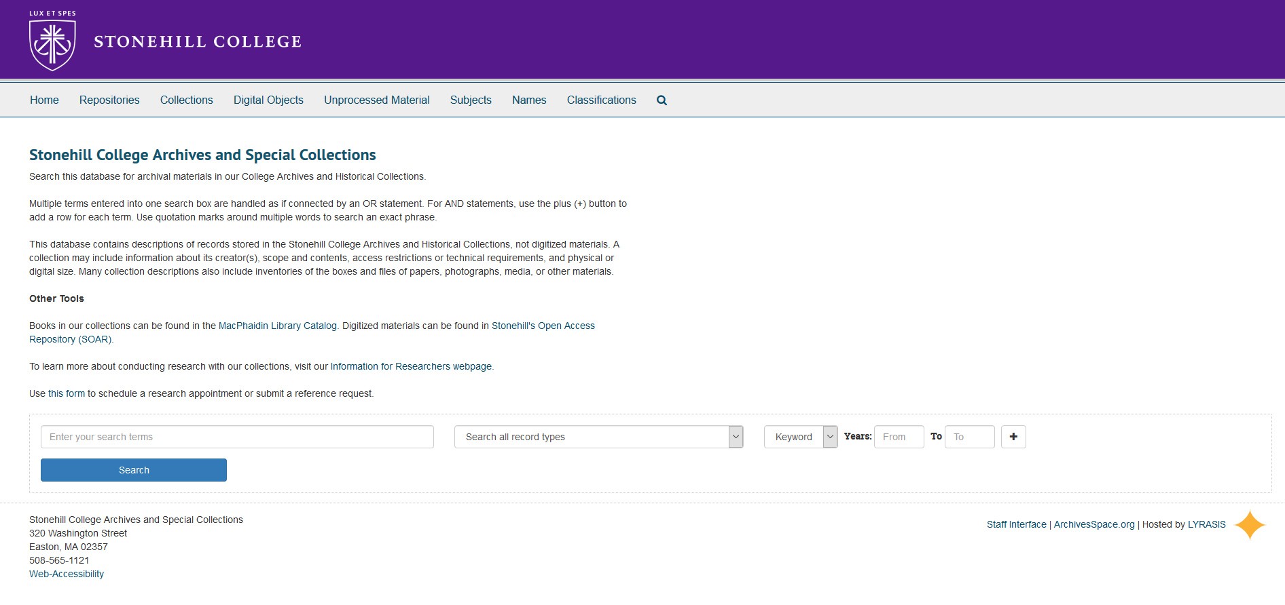Open the Web-Accessibility footer link
This screenshot has width=1285, height=605.
pos(67,574)
